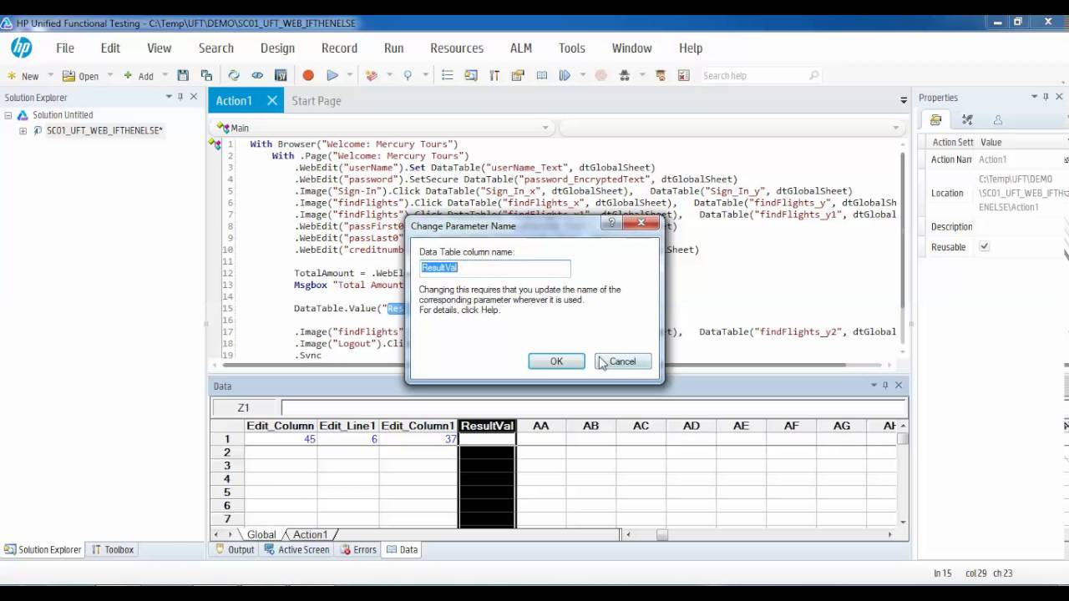Click the HP logo icon
1069x601 pixels.
pyautogui.click(x=21, y=48)
